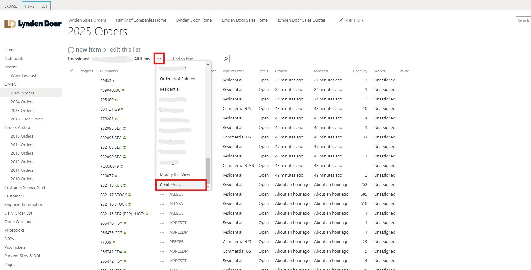Open Notebook in the left navigation
The image size is (531, 270).
tap(14, 58)
